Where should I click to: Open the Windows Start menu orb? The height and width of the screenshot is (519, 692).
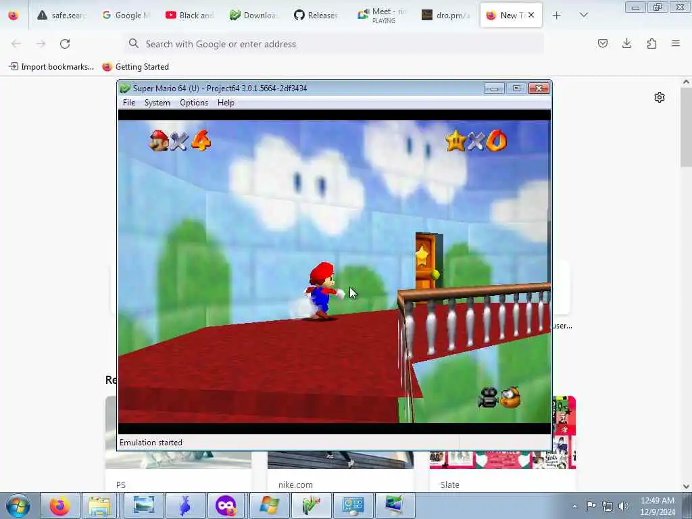pos(18,505)
